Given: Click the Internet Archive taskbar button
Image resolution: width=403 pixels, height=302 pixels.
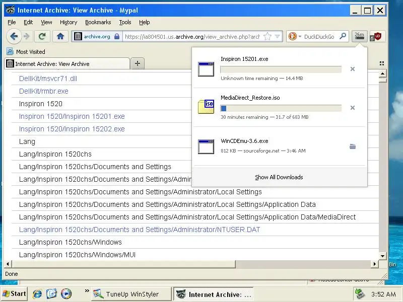Looking at the screenshot, I should 214,294.
